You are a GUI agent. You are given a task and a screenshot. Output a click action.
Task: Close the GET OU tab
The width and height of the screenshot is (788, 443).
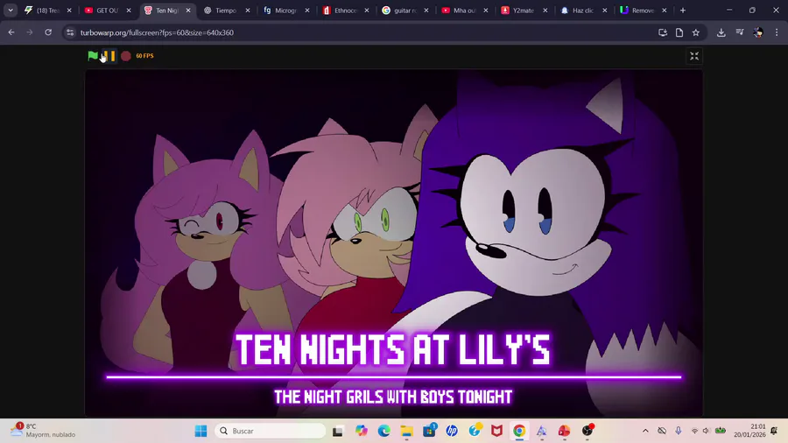[x=129, y=11]
